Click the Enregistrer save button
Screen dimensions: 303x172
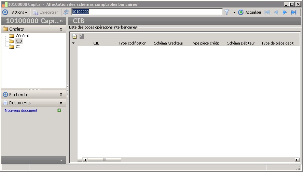45,12
